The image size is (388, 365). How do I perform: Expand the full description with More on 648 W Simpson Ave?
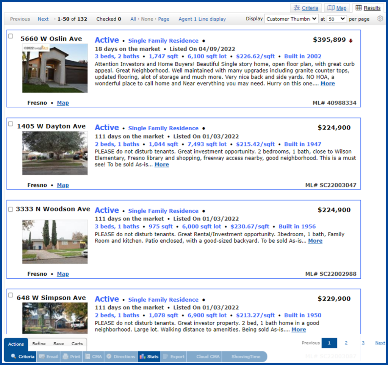tap(299, 329)
